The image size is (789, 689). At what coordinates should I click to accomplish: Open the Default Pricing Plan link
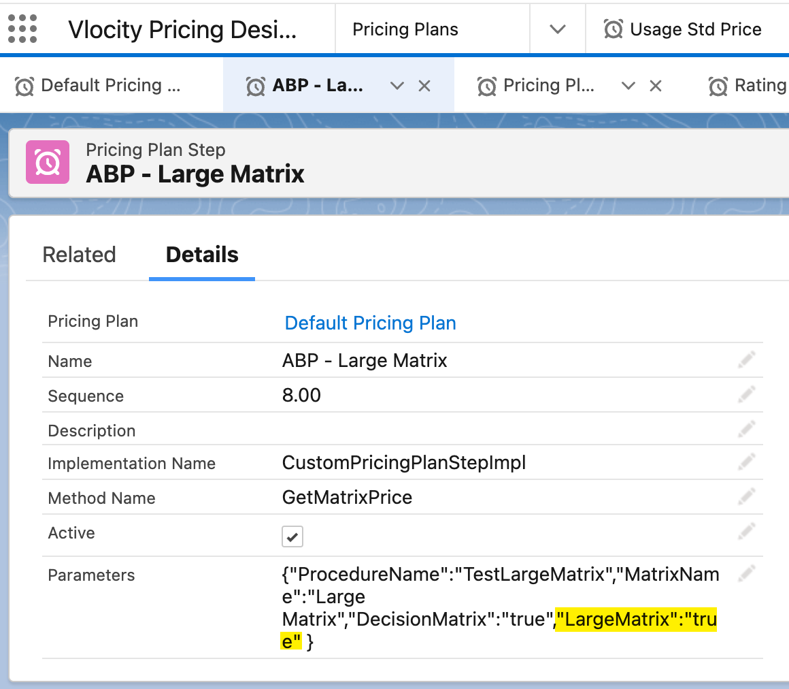[370, 323]
